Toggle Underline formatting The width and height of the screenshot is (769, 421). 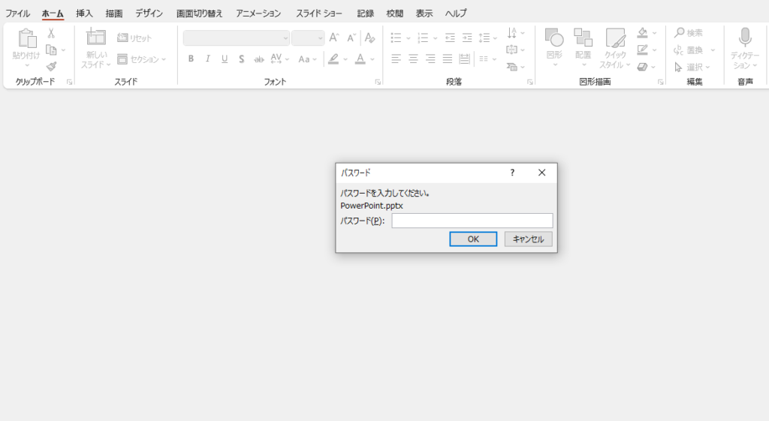click(x=224, y=59)
